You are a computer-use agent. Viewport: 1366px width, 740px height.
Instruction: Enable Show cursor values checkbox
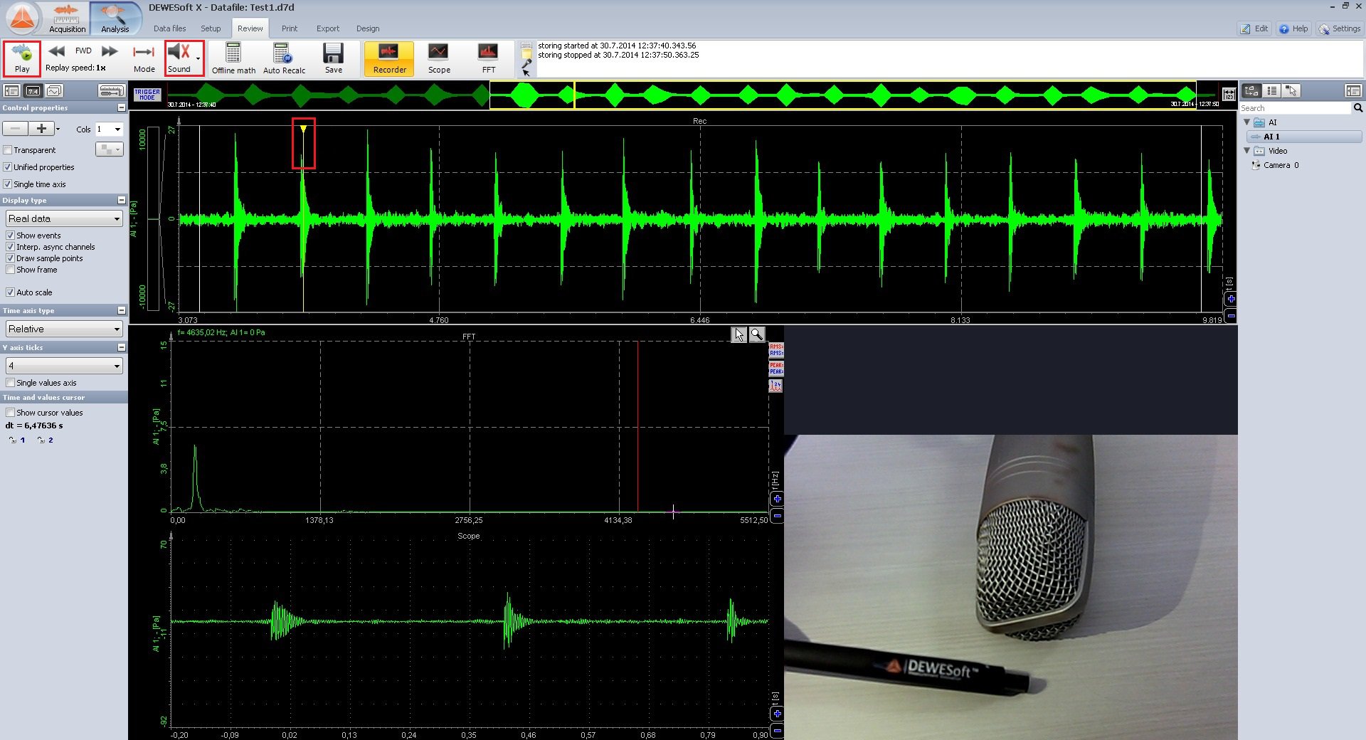click(x=10, y=413)
